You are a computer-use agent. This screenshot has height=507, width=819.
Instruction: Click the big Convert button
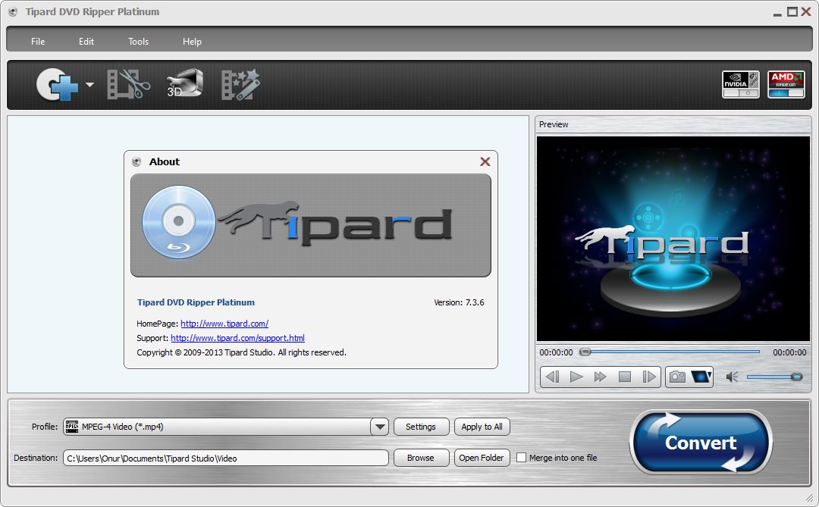tap(701, 443)
